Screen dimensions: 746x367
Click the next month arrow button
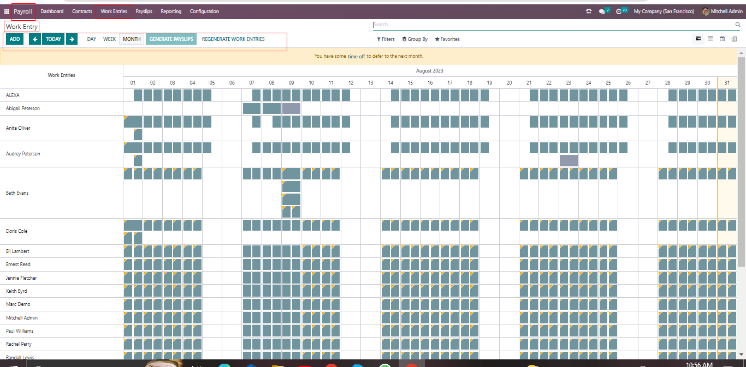72,39
